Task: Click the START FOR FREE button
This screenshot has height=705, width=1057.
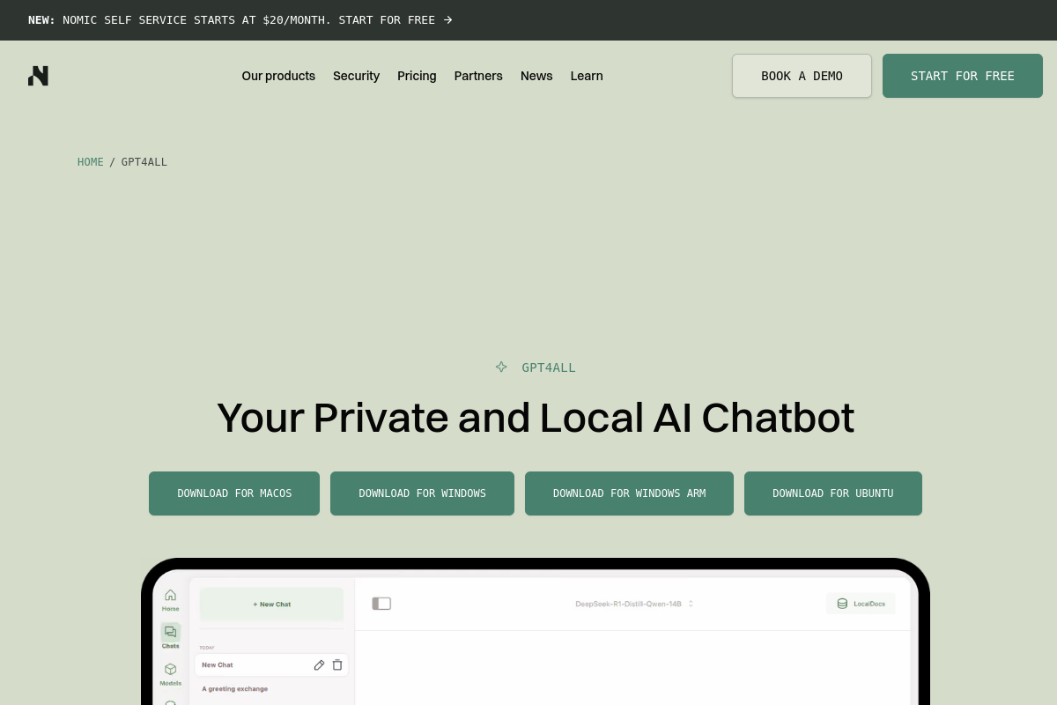Action: 963,76
